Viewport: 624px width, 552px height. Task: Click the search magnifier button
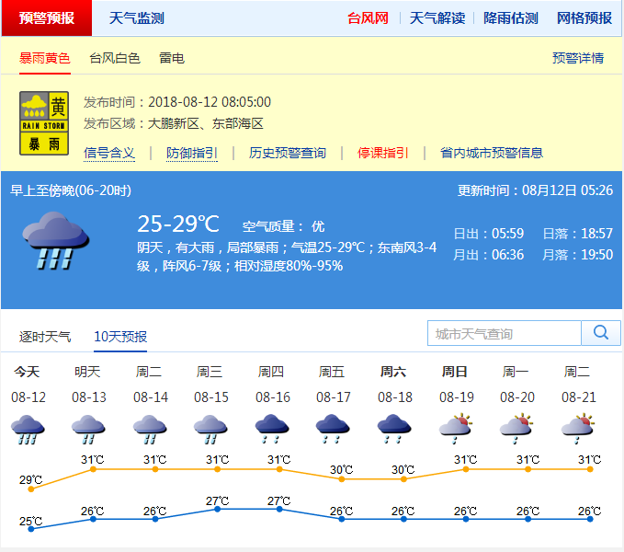coord(601,333)
